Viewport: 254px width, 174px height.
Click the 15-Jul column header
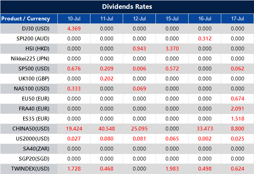172,18
